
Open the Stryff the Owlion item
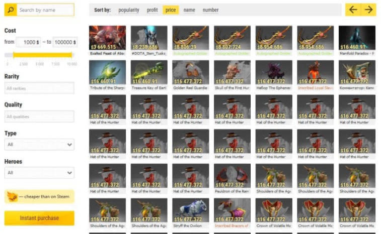[190, 213]
